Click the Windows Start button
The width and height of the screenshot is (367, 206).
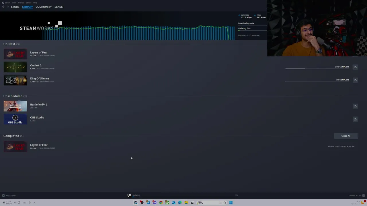pyautogui.click(x=231, y=203)
